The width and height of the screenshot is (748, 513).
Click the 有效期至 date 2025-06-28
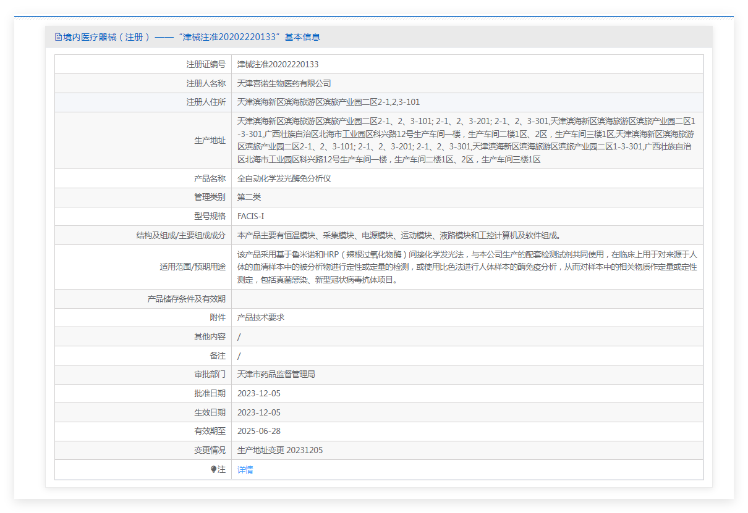coord(258,431)
